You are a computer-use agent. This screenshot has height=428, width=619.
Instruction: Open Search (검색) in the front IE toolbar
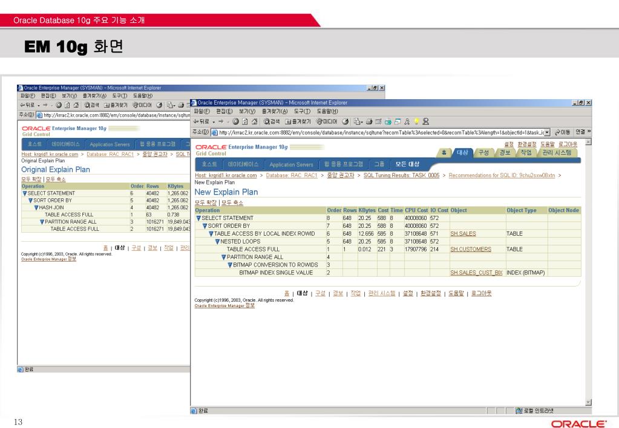(272, 122)
